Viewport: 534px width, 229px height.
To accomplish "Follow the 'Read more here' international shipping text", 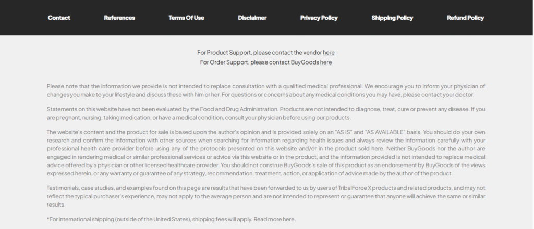I will coord(274,219).
